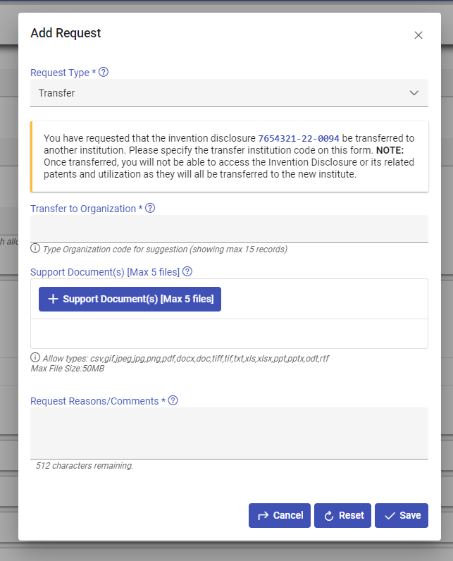Click the Support Document(s) upload button

(130, 299)
